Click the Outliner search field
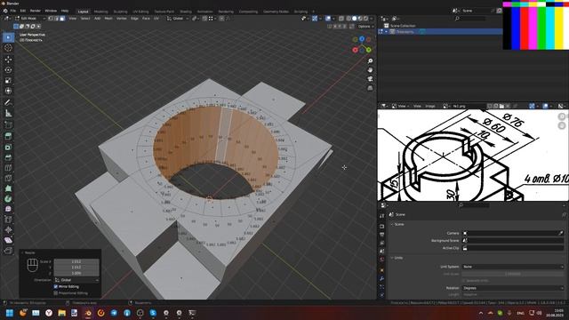 [x=470, y=19]
